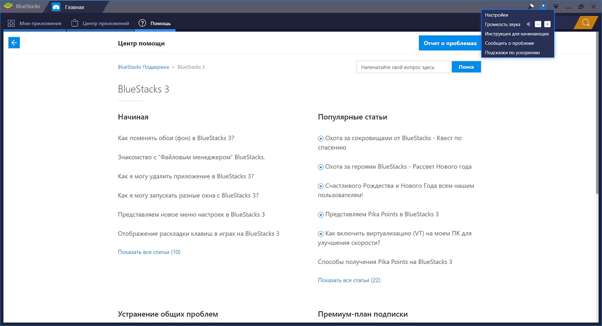Click the speaker icon next to Громкость звука

[x=529, y=24]
